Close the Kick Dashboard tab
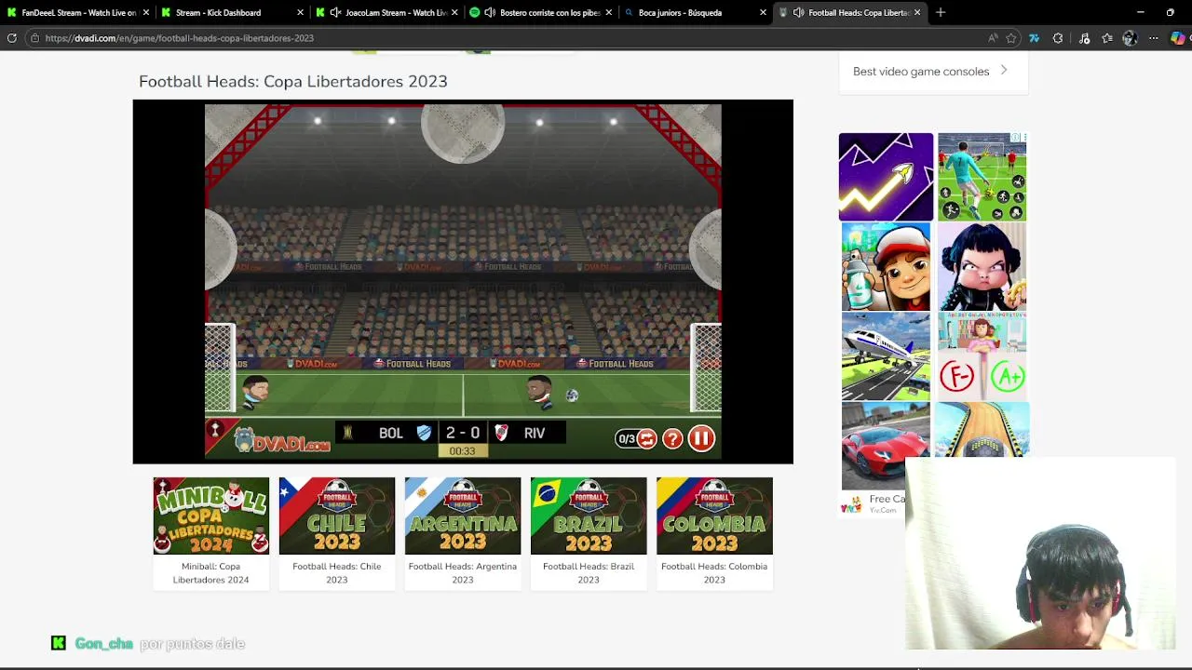 pos(300,12)
